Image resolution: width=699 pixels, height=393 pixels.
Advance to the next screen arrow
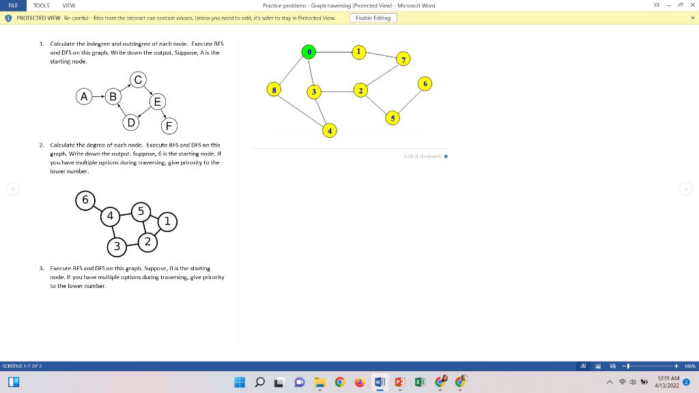tap(687, 189)
